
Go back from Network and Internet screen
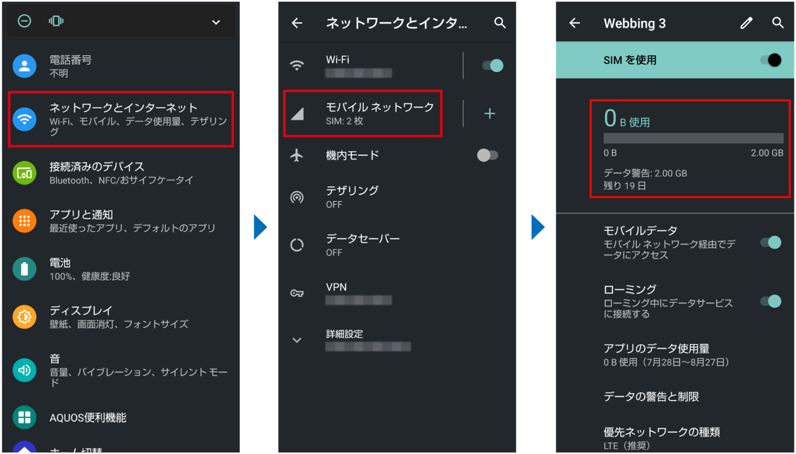click(297, 23)
